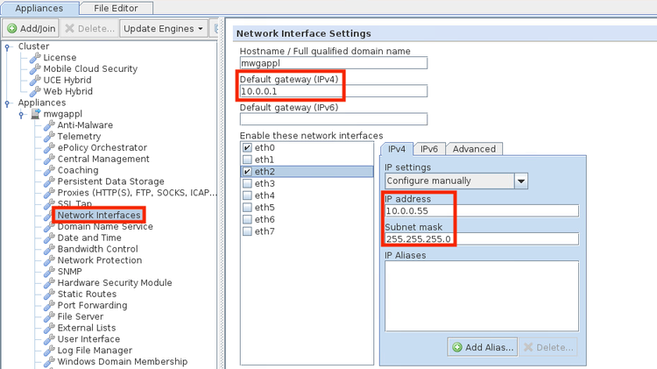
Task: Click the Add Alias button
Action: (482, 347)
